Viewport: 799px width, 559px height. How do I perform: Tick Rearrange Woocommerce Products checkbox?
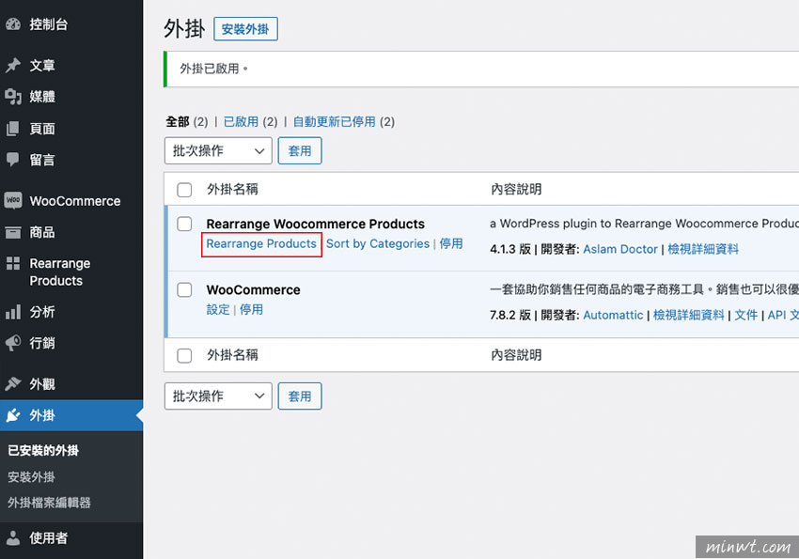point(184,224)
